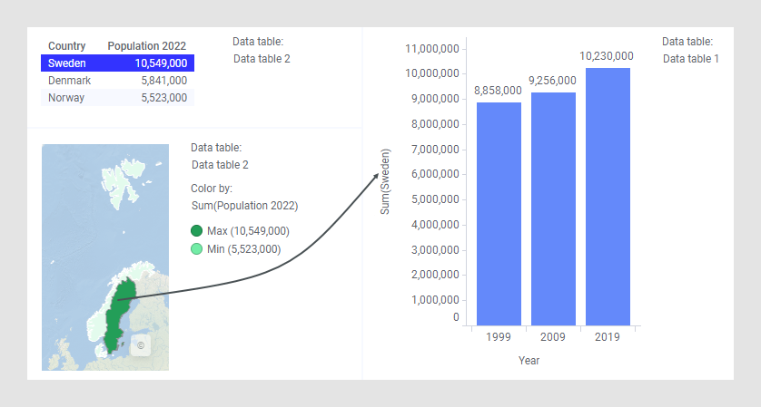Viewport: 761px width, 407px height.
Task: Open the Data table 2 selector beside the table
Action: point(262,59)
